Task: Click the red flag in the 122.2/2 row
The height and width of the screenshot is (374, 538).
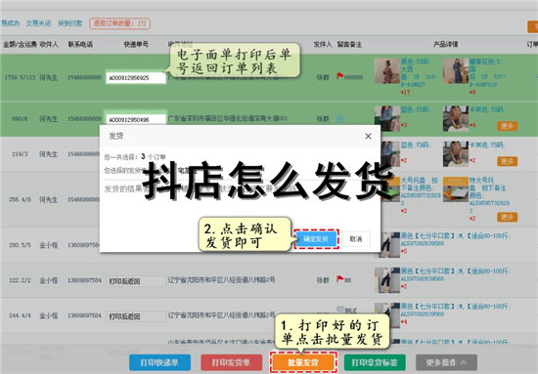Action: [340, 279]
